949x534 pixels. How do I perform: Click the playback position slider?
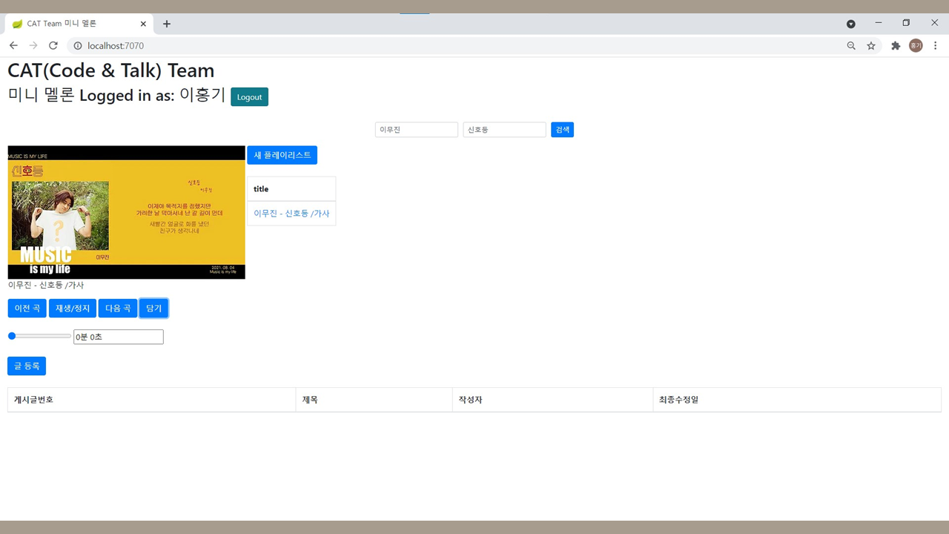click(39, 336)
